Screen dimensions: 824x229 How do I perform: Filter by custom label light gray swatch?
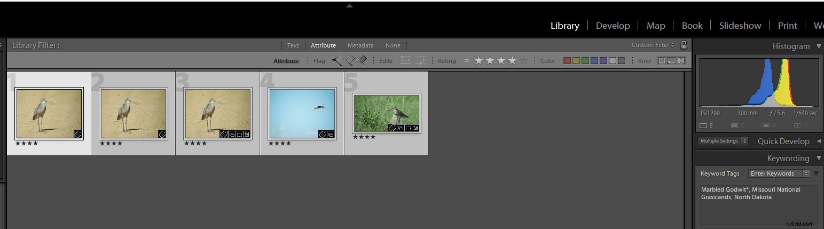click(613, 61)
